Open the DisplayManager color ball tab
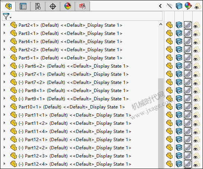 point(68,6)
